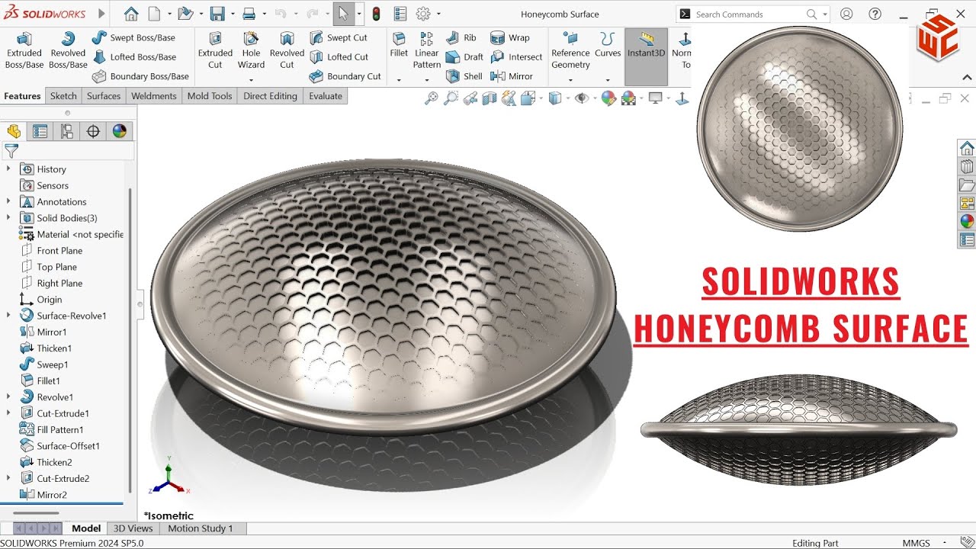Launch the Hole Wizard

pyautogui.click(x=251, y=51)
